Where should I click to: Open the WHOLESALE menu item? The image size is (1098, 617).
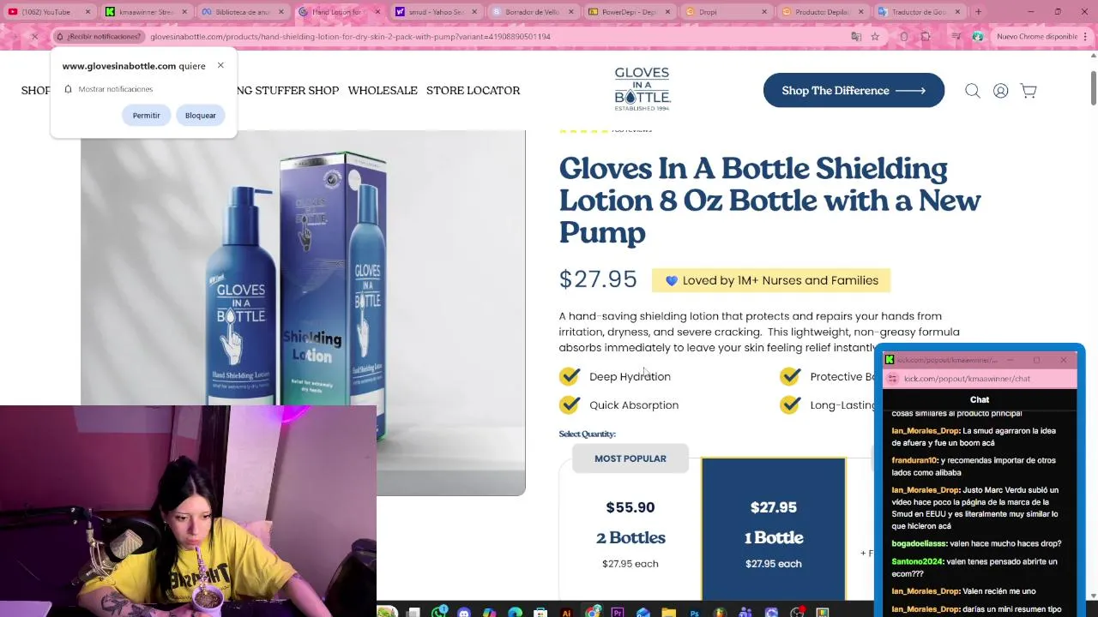tap(383, 91)
